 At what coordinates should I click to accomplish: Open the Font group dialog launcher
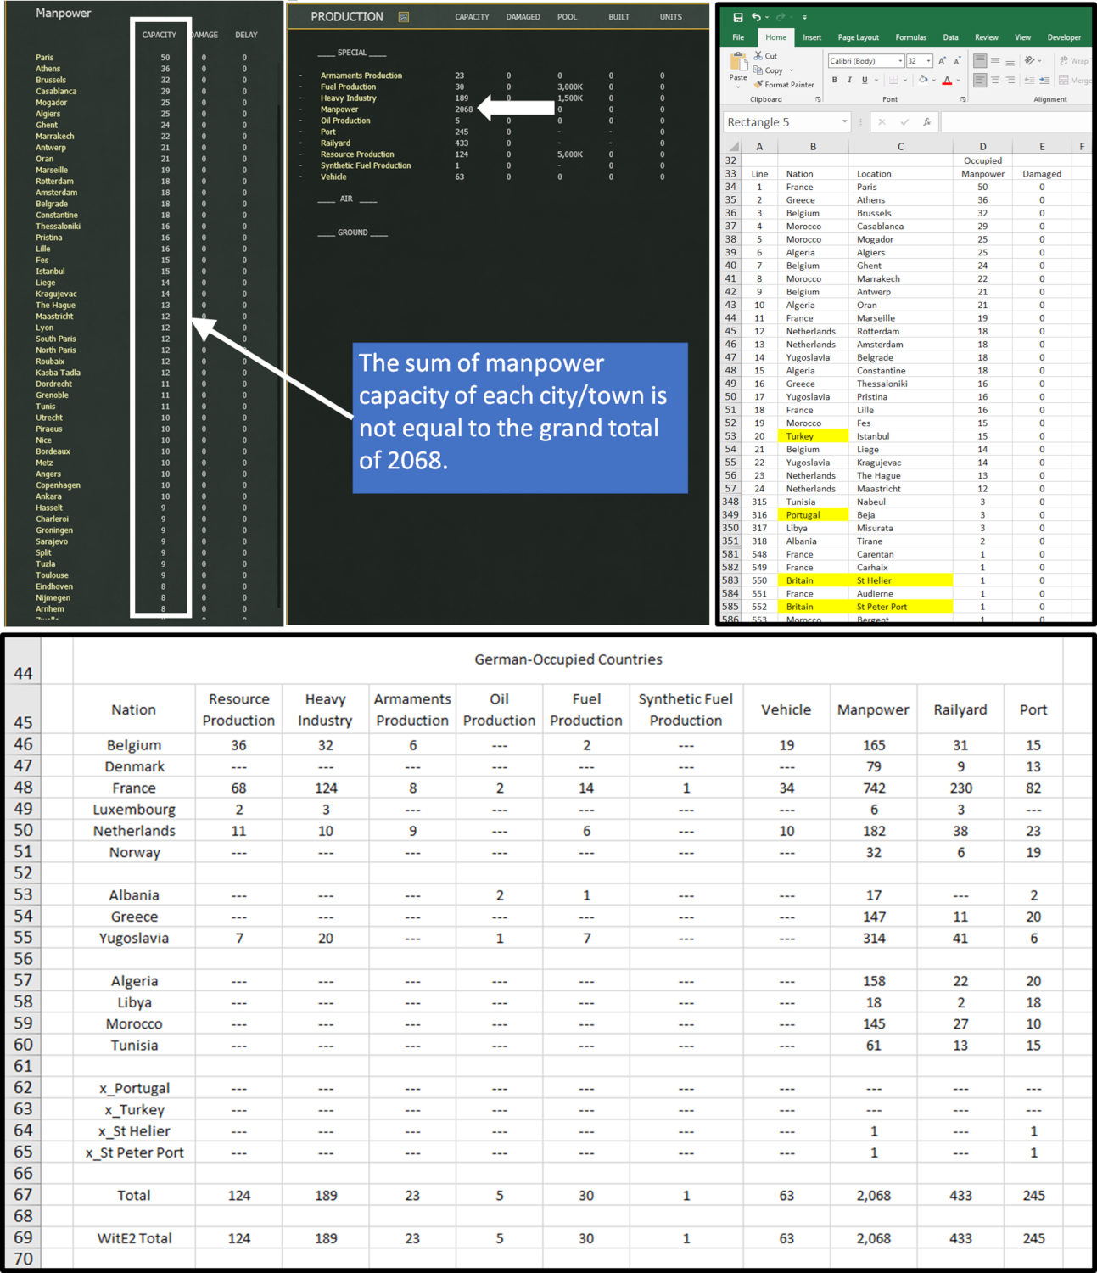(x=963, y=99)
